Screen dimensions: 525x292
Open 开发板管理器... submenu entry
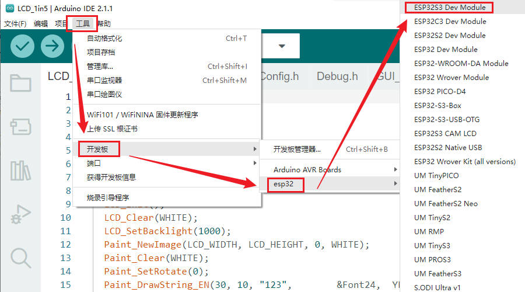[330, 149]
